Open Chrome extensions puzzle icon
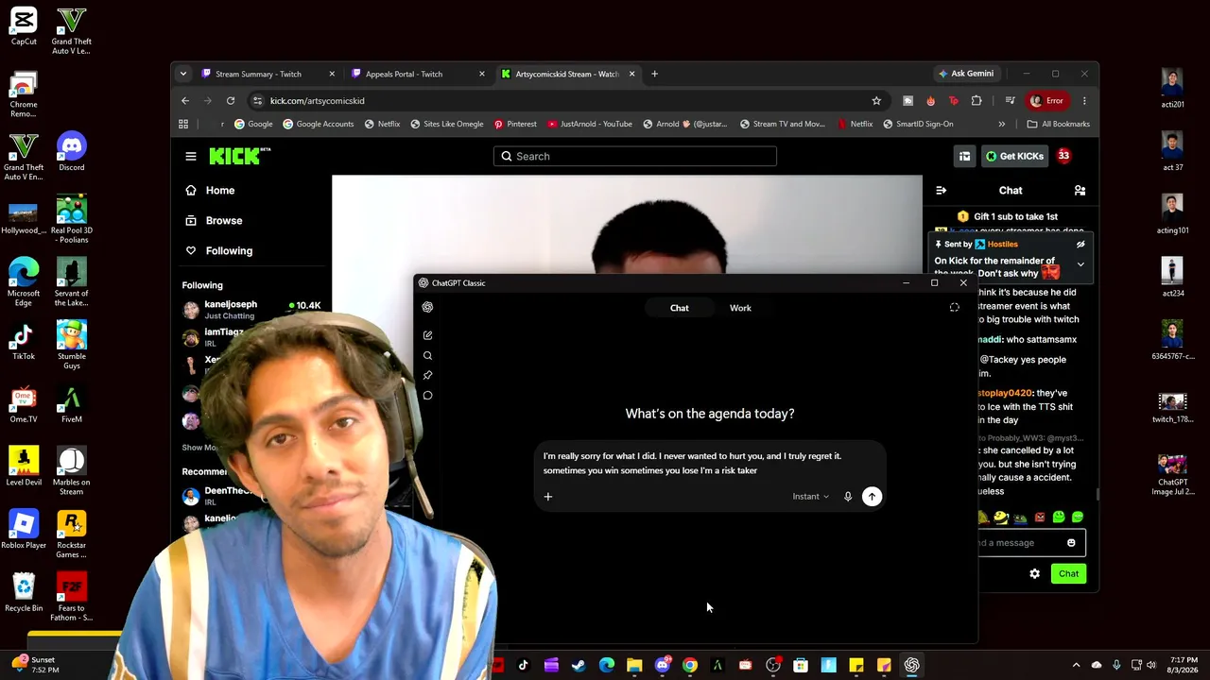Viewport: 1210px width, 680px height. point(977,101)
